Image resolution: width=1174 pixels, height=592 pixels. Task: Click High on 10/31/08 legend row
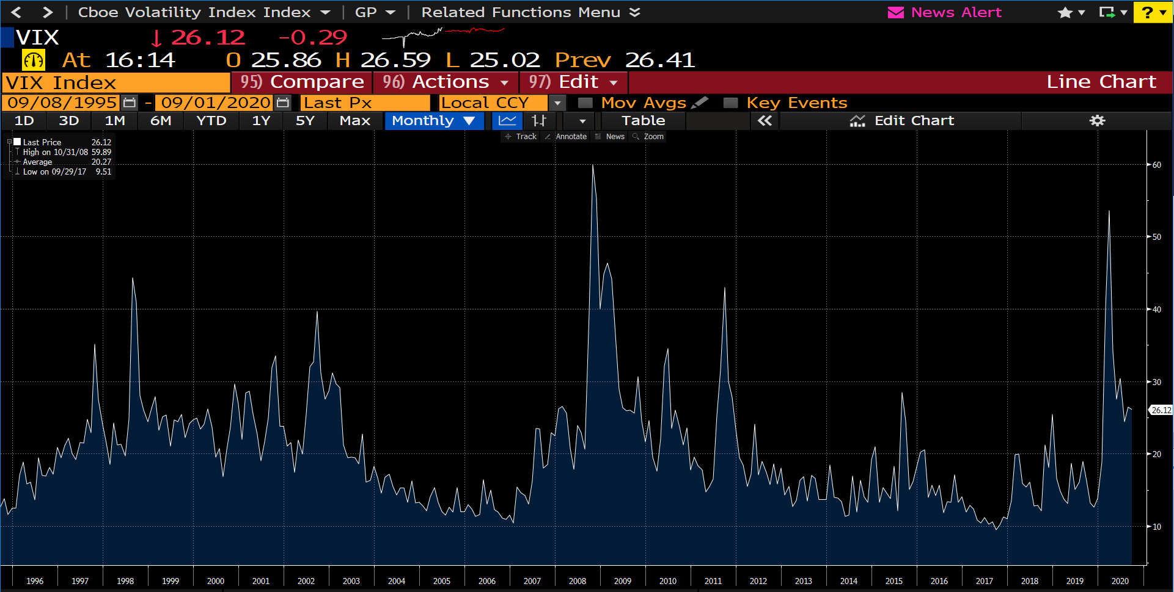(x=63, y=152)
